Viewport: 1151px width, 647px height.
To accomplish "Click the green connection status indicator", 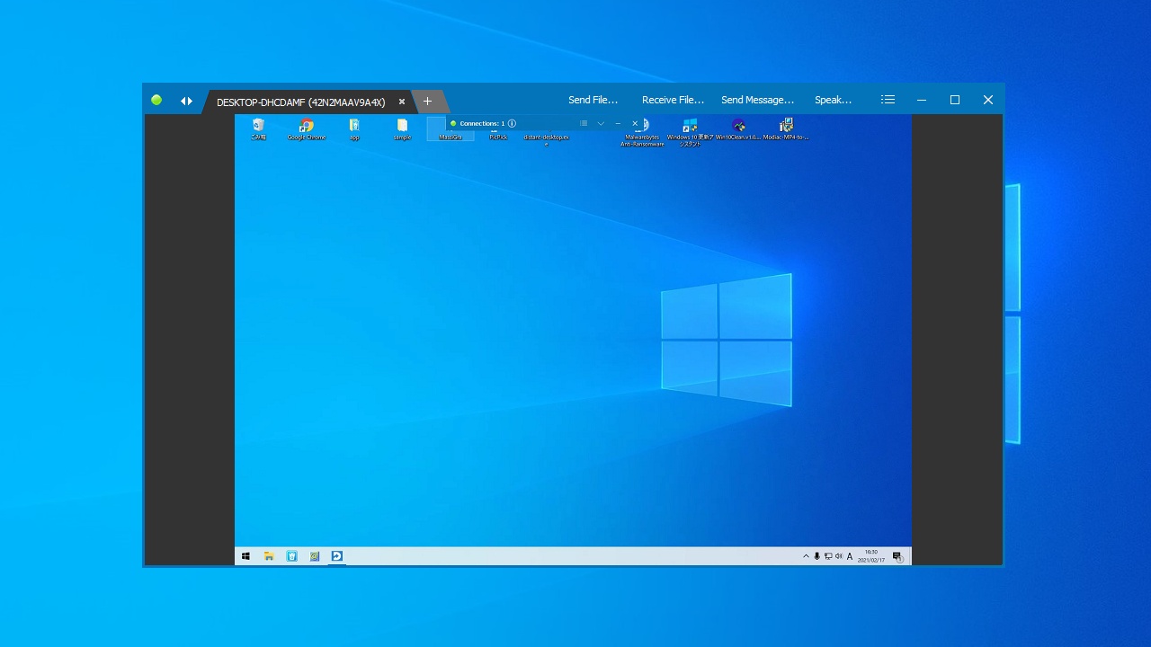I will [156, 100].
